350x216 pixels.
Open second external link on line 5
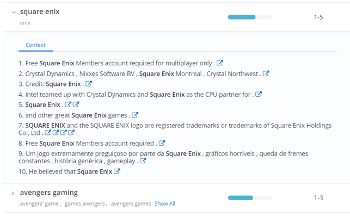[x=76, y=104]
